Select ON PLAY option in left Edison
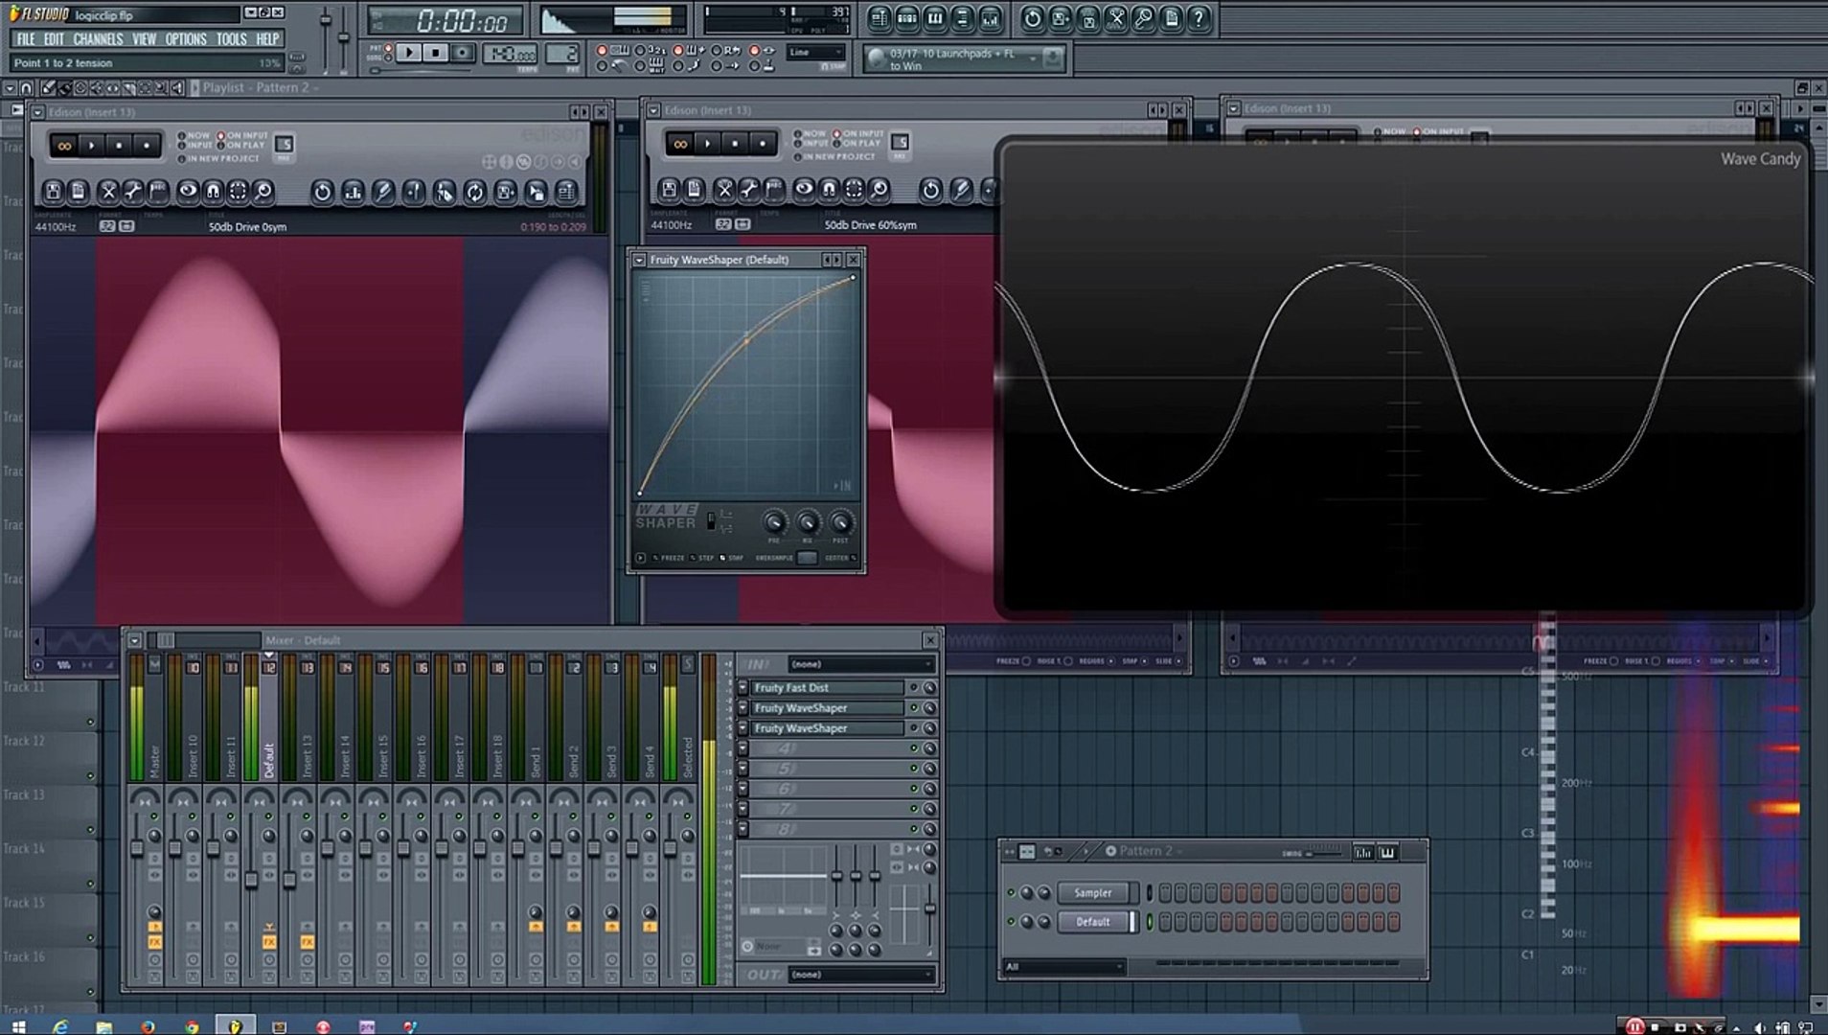 [x=240, y=146]
